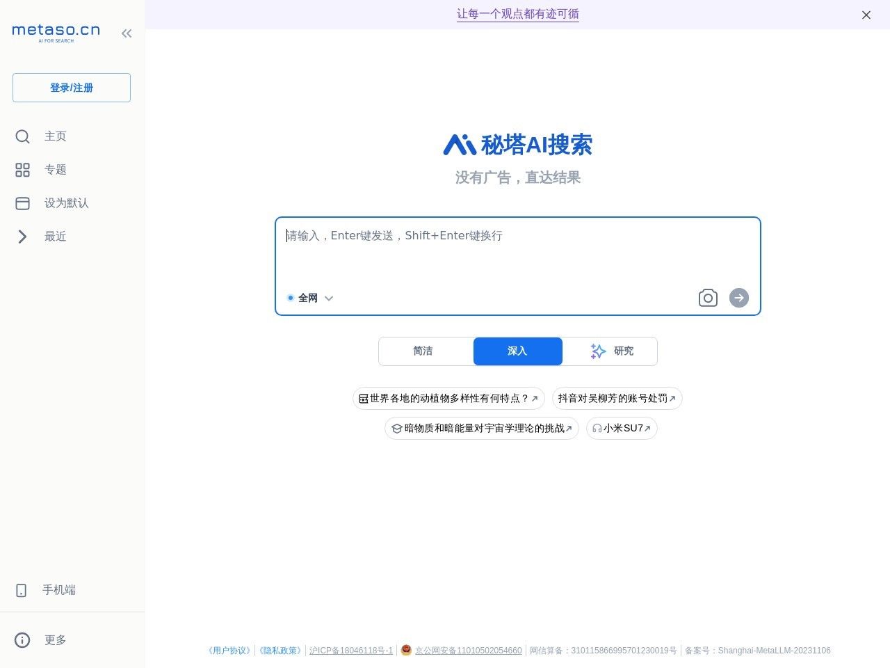Click the 全网 blue dot indicator
890x668 pixels.
291,298
